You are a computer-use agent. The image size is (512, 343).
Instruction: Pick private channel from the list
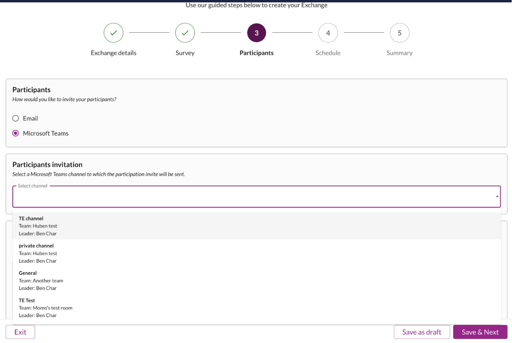257,253
